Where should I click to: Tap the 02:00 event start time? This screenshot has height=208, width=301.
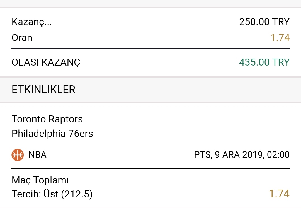pos(278,155)
